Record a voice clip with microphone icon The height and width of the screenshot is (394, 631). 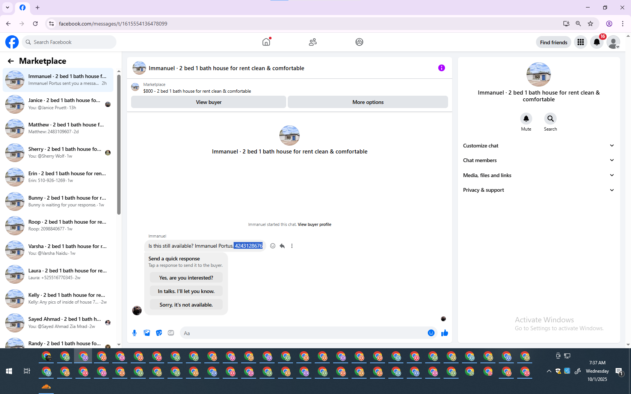pyautogui.click(x=134, y=333)
